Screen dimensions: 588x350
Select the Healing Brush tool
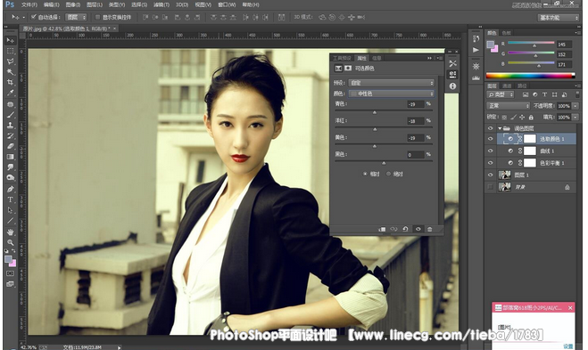click(10, 104)
